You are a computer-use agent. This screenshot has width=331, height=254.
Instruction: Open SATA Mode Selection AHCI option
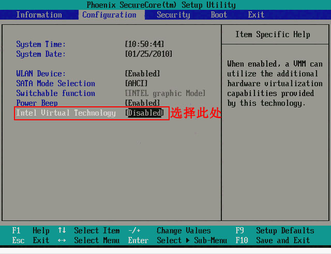[x=137, y=84]
